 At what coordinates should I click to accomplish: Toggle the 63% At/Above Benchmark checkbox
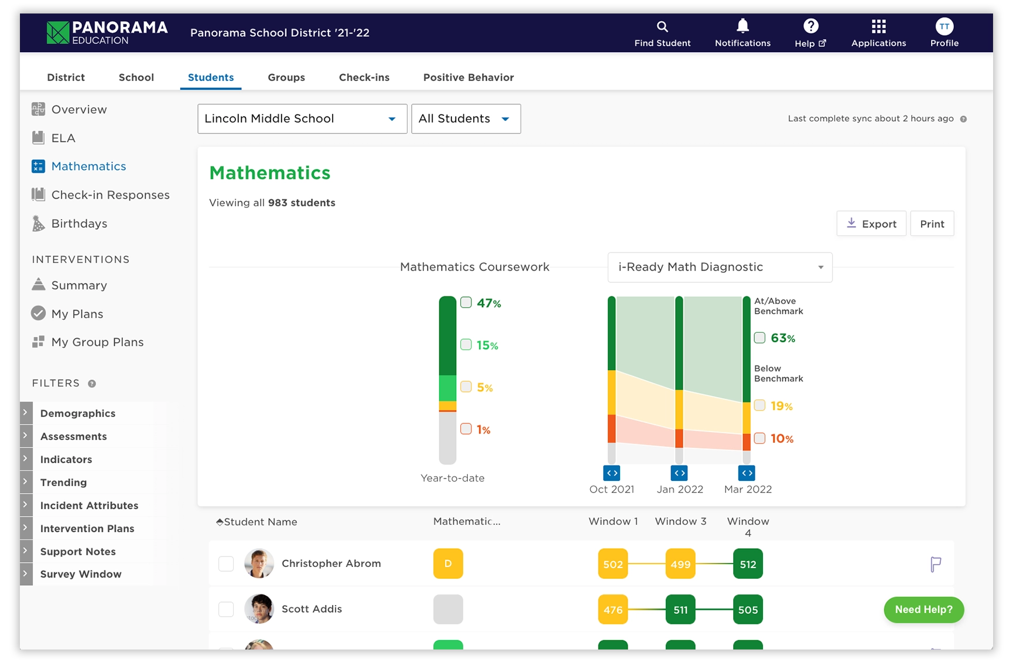[x=759, y=337]
